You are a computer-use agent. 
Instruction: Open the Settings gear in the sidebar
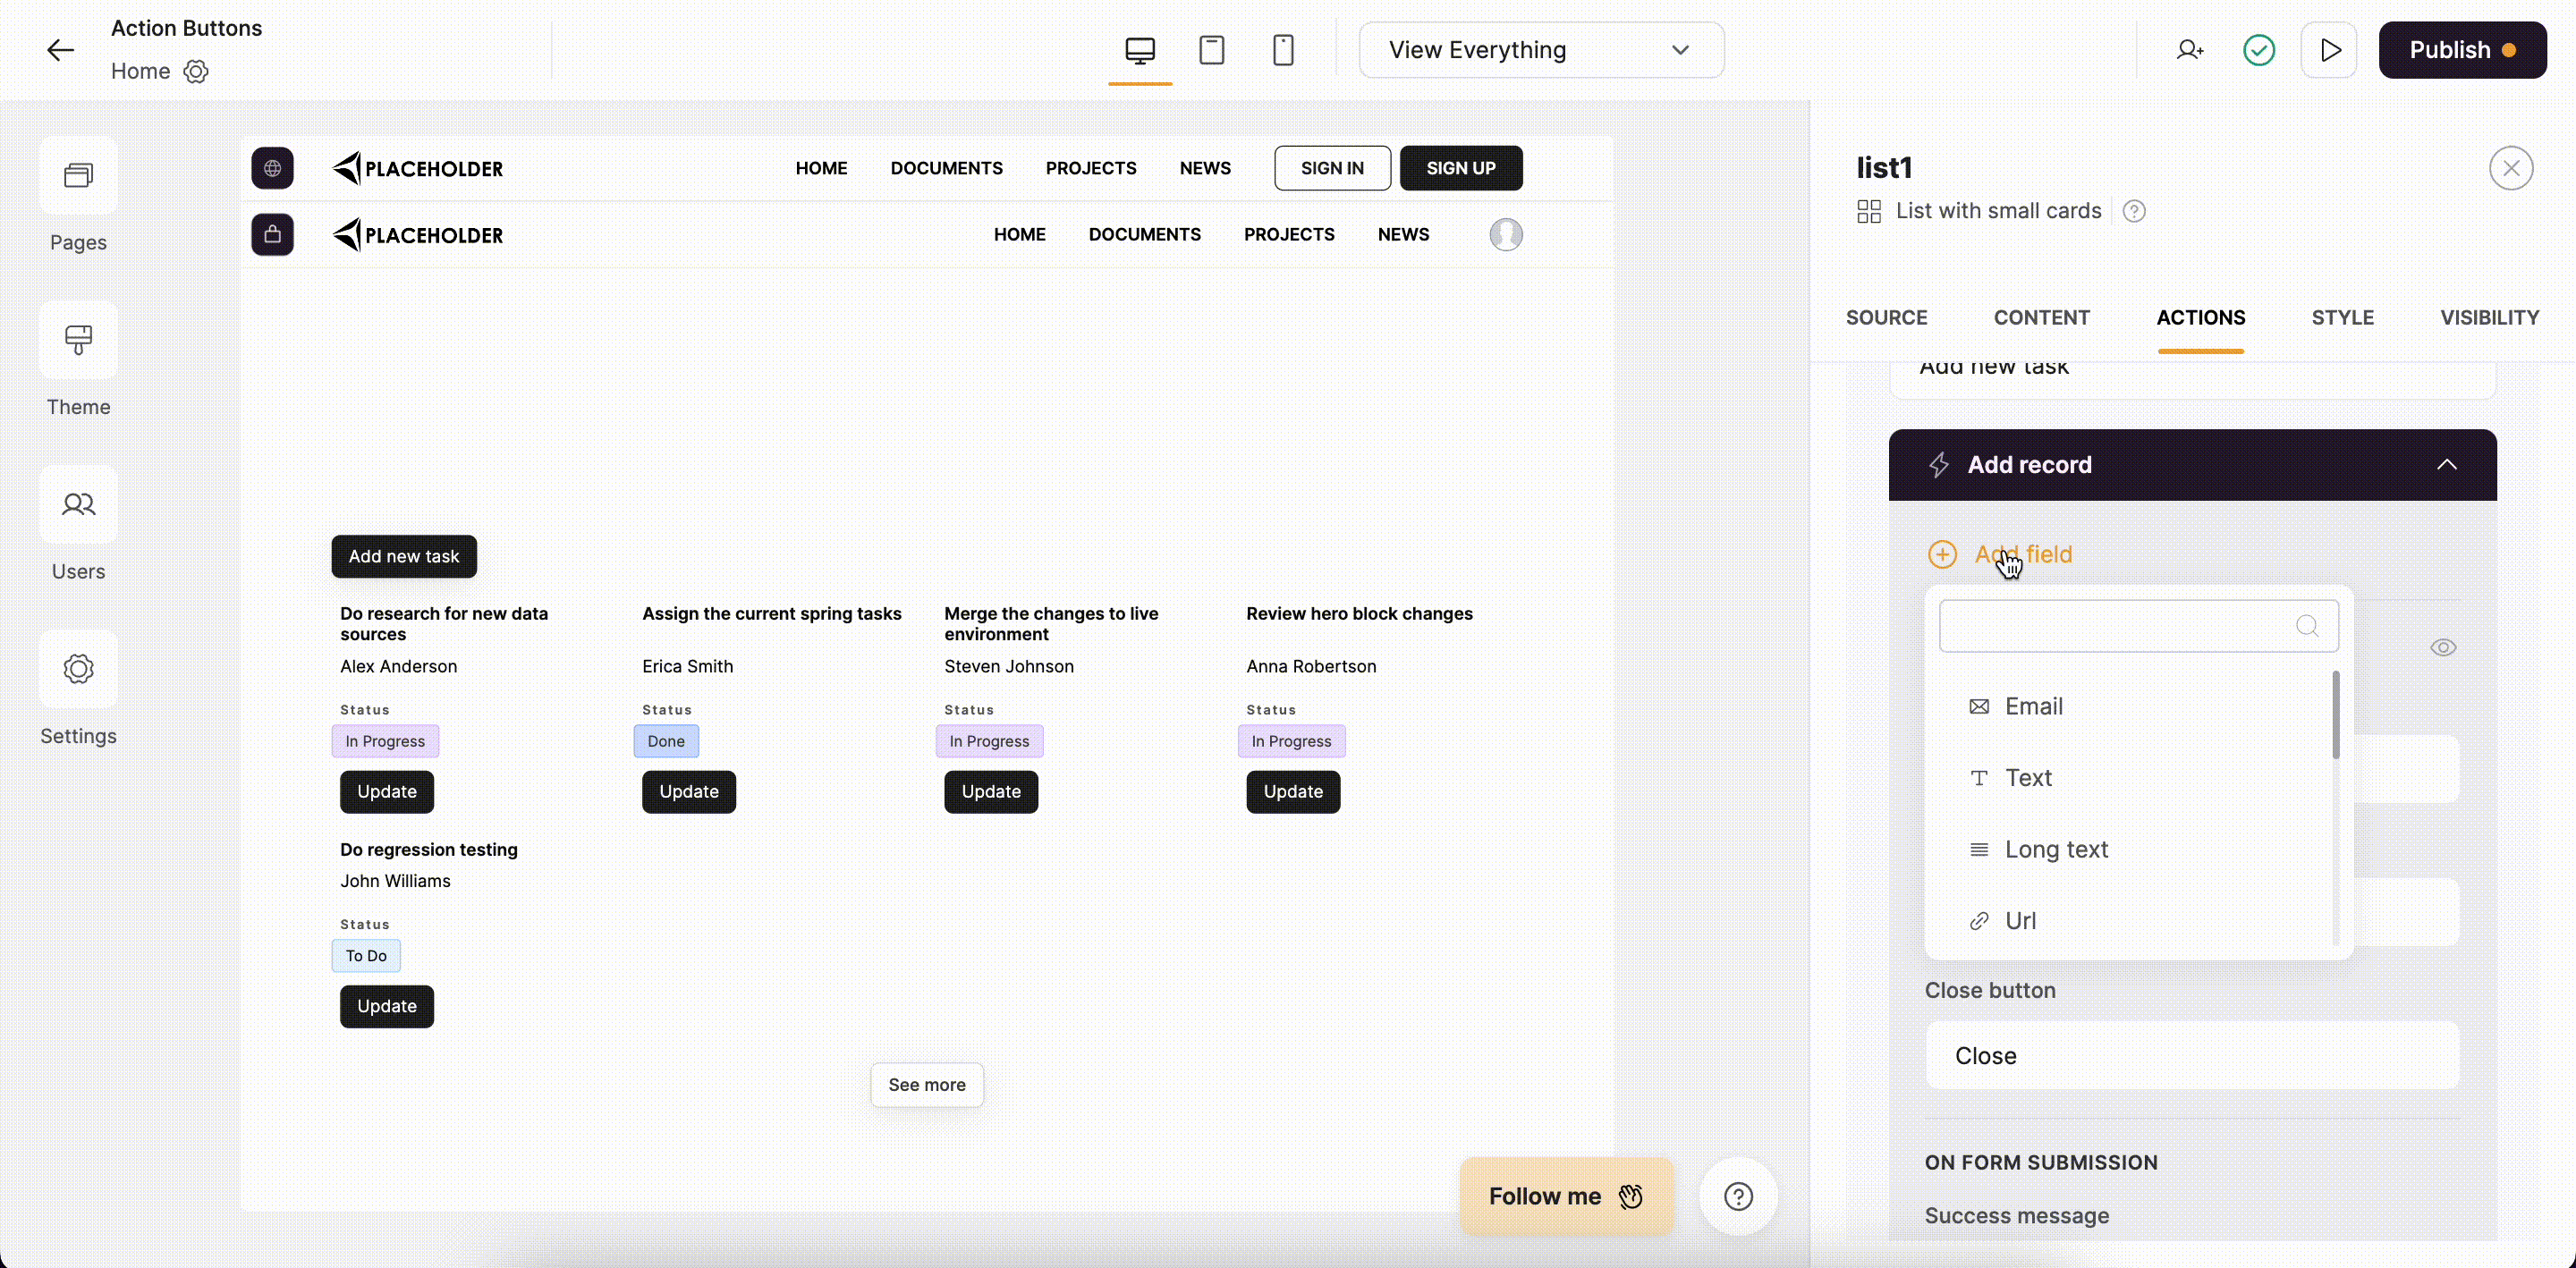pyautogui.click(x=77, y=690)
